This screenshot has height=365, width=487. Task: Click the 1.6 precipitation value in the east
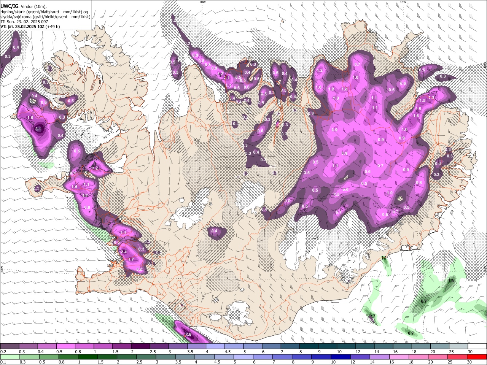416,116
